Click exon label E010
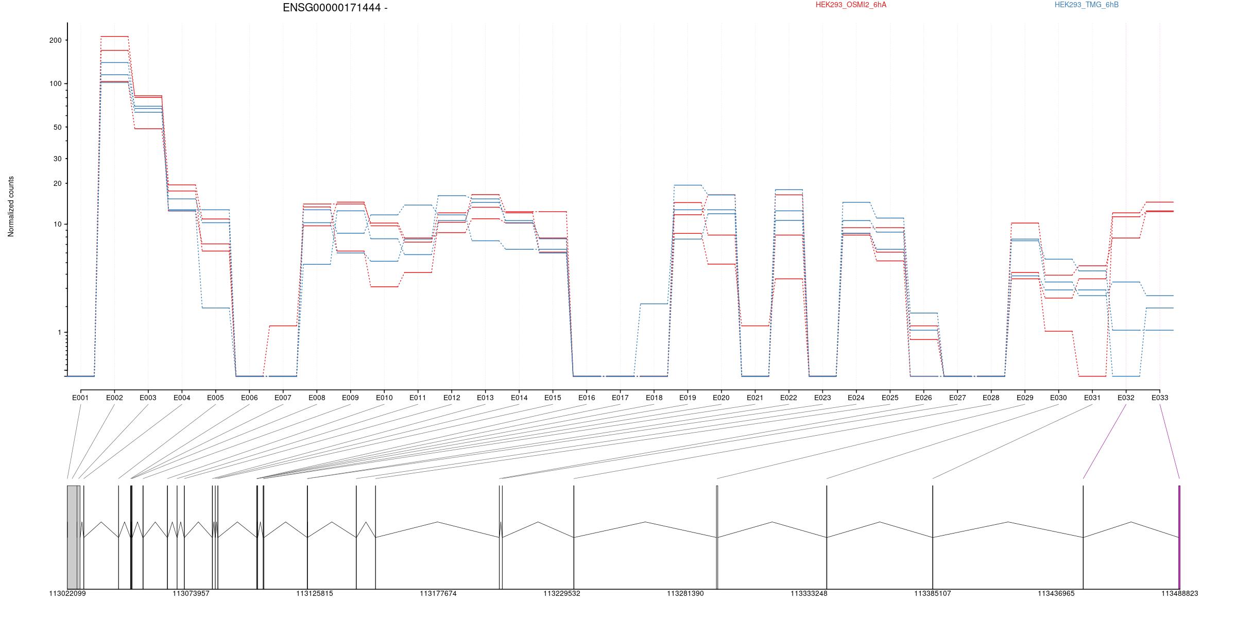 coord(384,398)
